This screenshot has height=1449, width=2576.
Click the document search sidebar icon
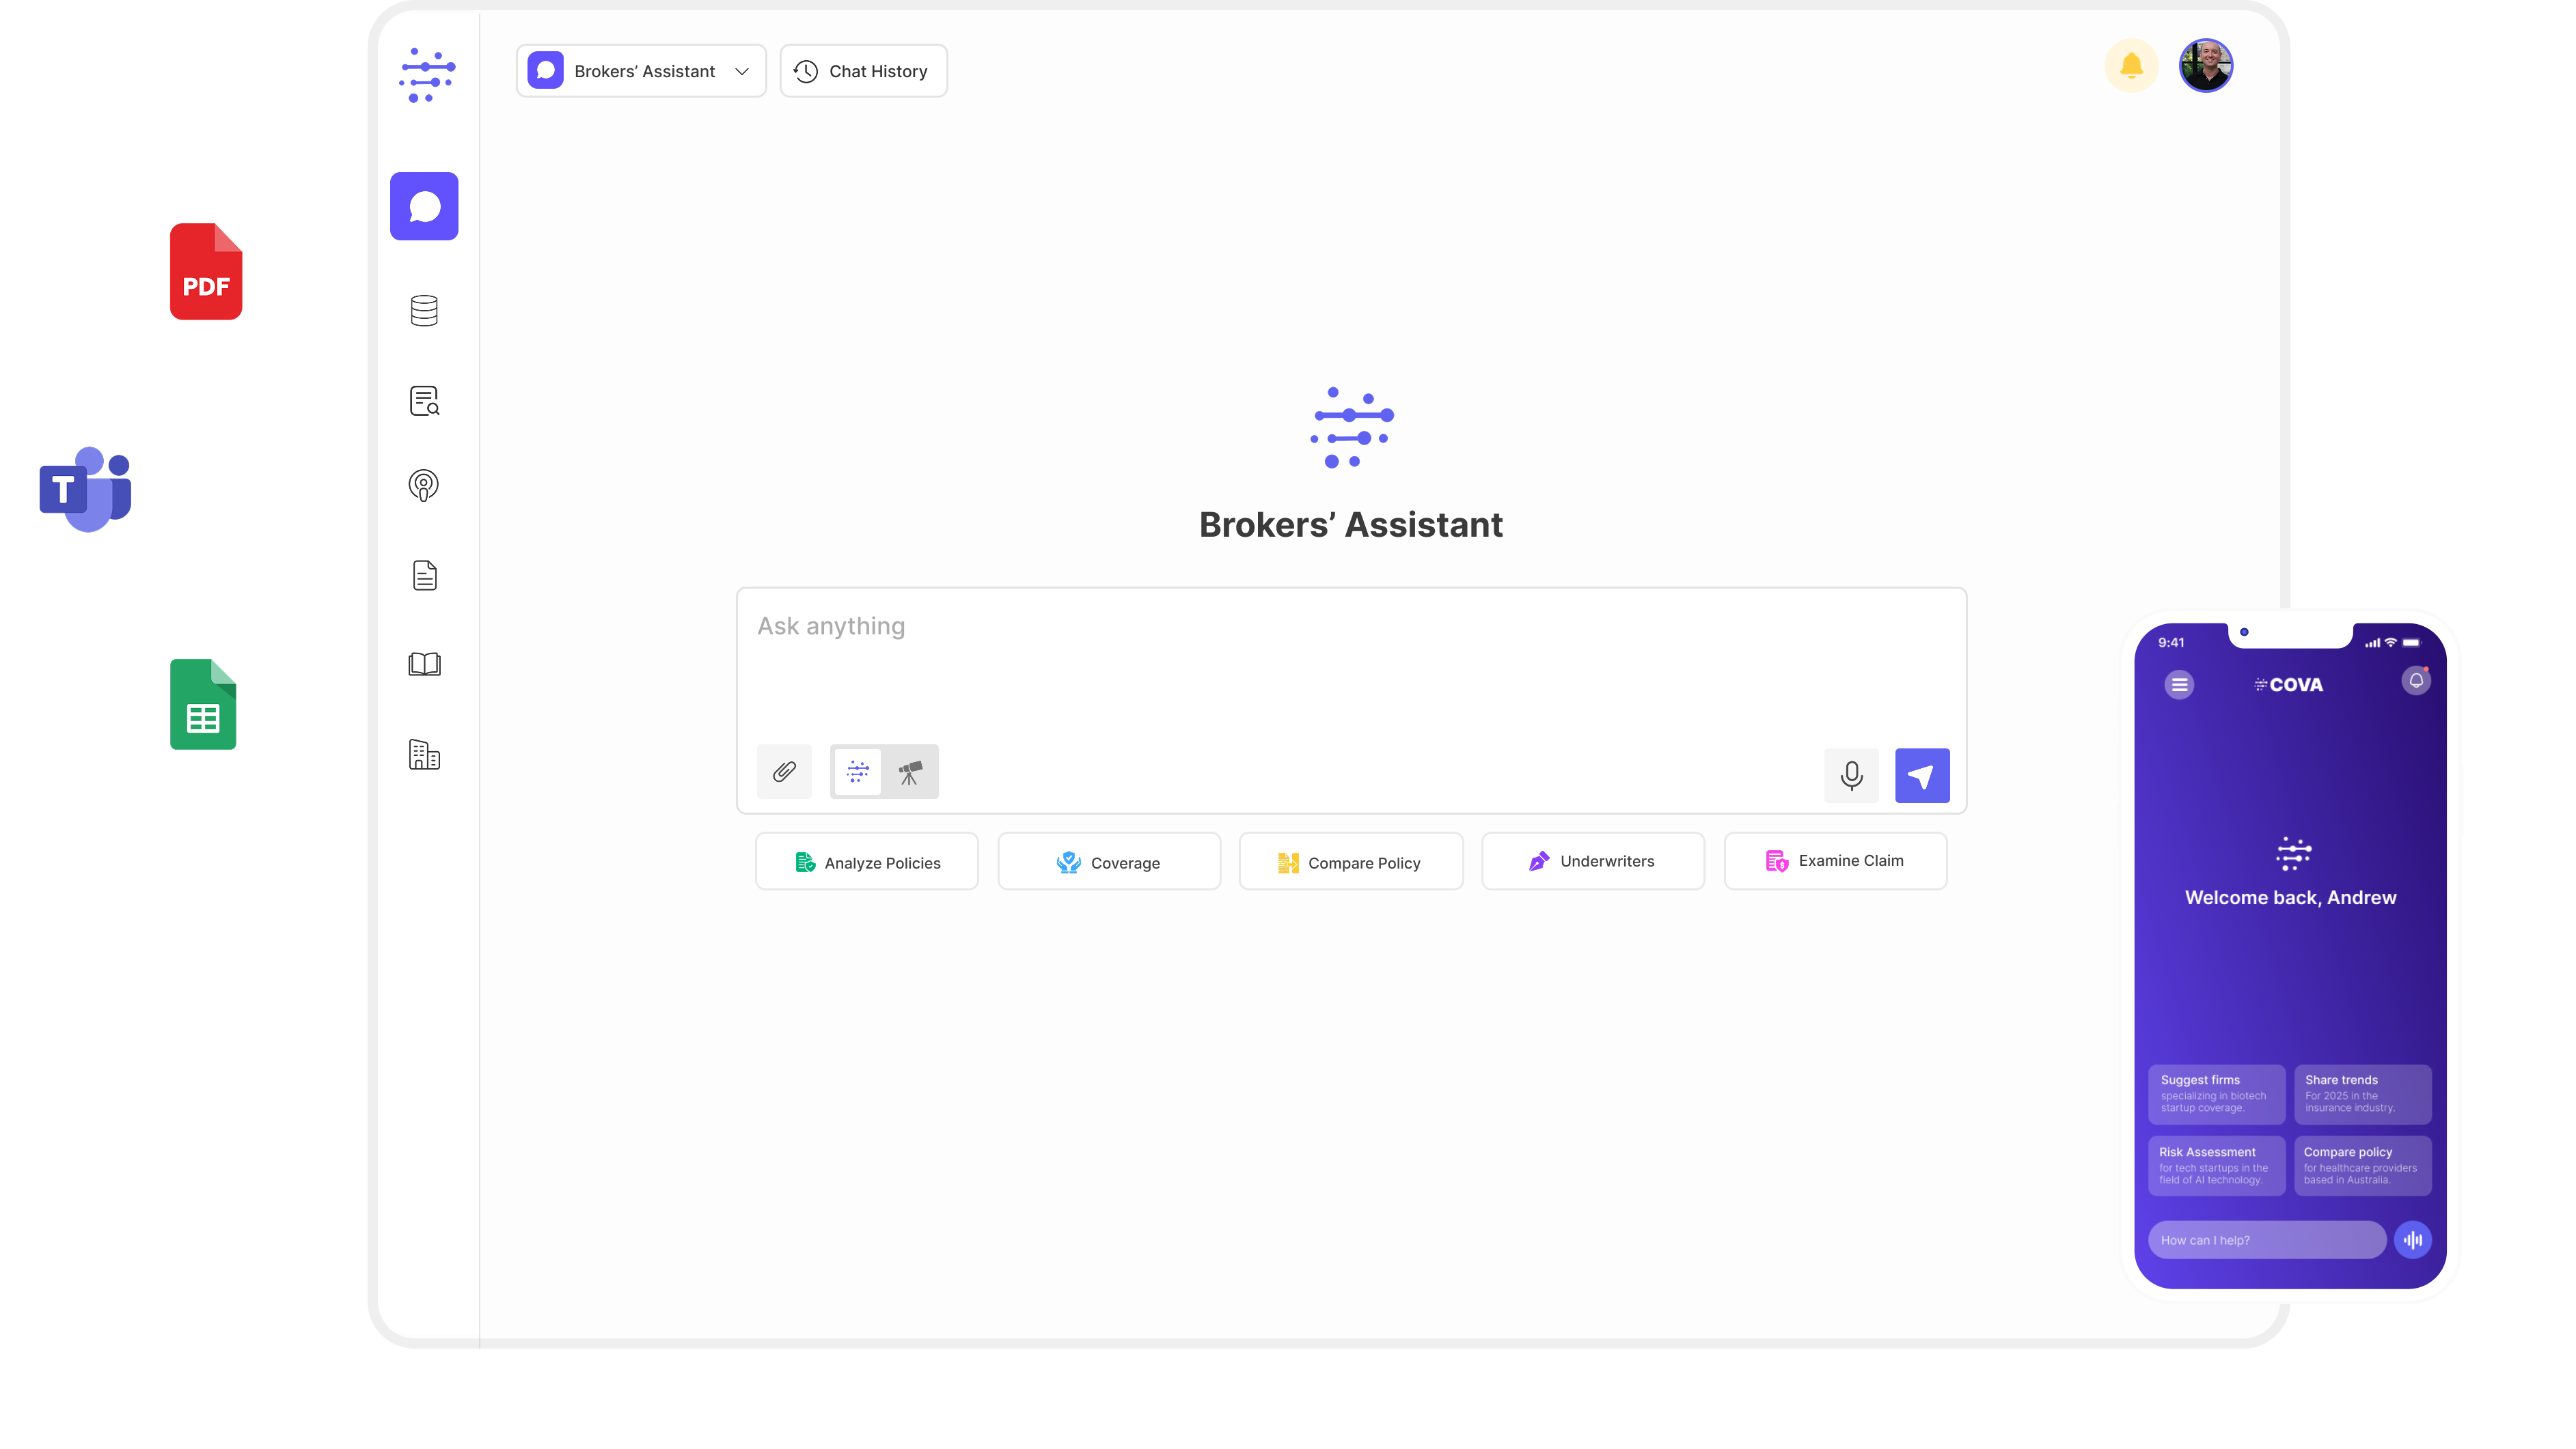coord(424,401)
